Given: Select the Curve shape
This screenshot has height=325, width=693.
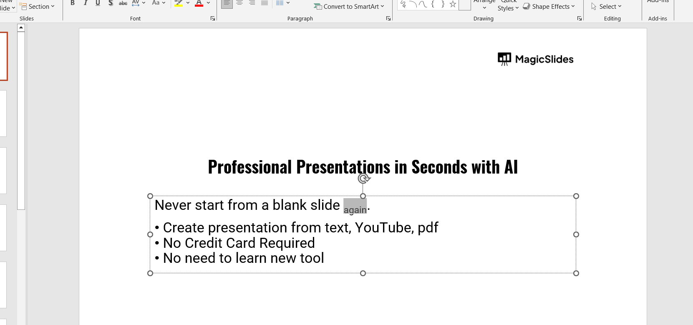Looking at the screenshot, I should (423, 4).
